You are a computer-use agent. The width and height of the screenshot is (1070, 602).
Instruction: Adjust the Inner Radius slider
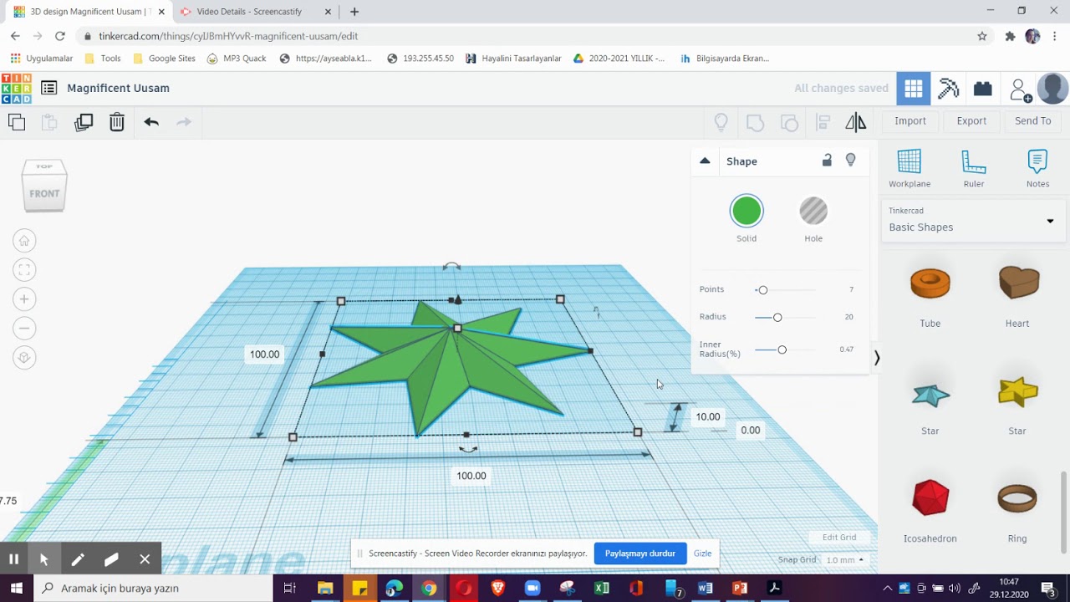coord(782,349)
